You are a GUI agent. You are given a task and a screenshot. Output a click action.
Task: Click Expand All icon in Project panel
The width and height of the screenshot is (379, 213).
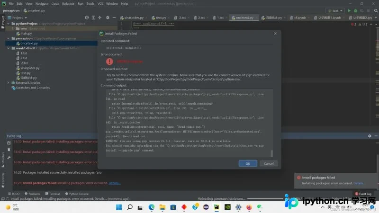(x=93, y=18)
